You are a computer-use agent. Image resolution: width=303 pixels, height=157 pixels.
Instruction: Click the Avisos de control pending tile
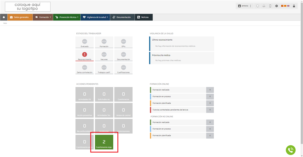click(x=123, y=110)
